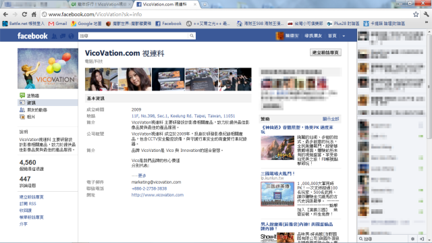The image size is (432, 243).
Task: Click the 分享 share link
Action: pos(23,224)
